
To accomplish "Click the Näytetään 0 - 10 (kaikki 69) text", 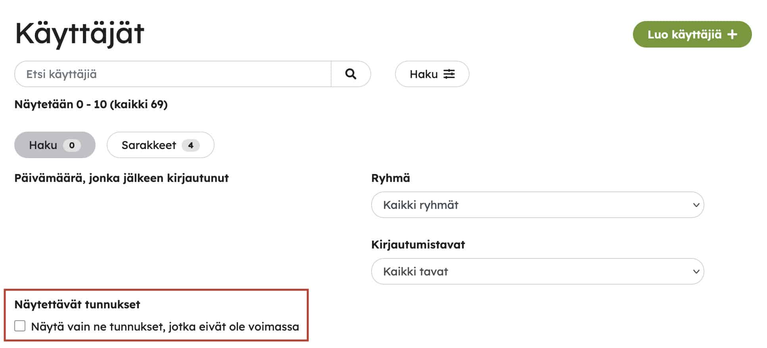I will [91, 104].
